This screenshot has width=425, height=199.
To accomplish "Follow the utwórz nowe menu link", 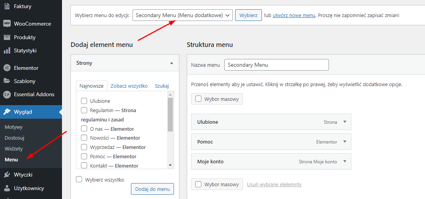I will [294, 15].
